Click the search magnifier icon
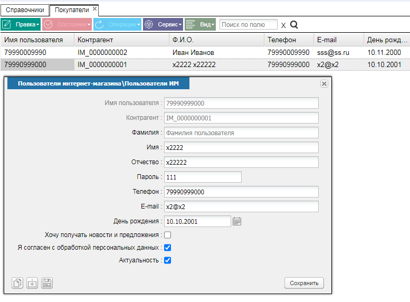 (x=294, y=25)
